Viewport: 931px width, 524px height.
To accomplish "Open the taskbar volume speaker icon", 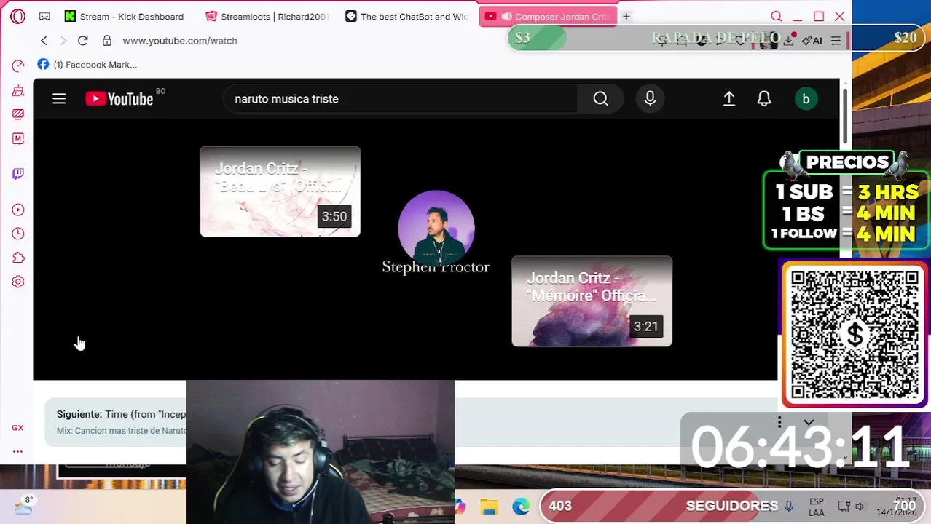I will [860, 507].
